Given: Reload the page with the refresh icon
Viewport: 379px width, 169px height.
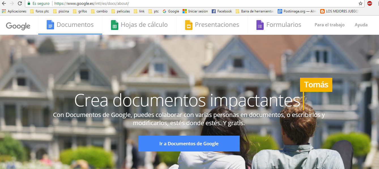Looking at the screenshot, I should (x=20, y=3).
